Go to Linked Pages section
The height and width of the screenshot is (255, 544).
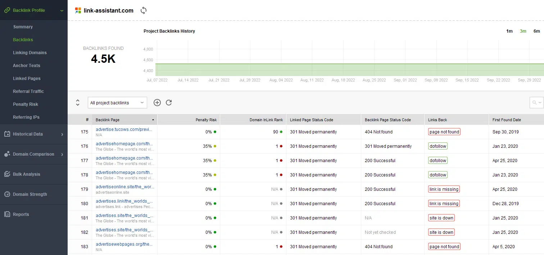(27, 79)
